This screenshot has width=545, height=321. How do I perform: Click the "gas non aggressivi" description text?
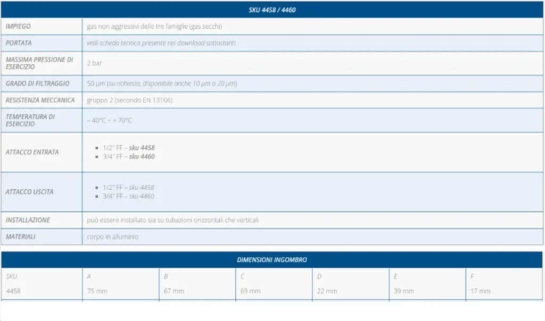154,27
